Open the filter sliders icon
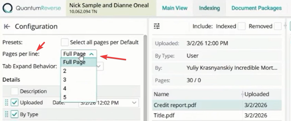Viewport: 291px width, 121px height. click(157, 26)
